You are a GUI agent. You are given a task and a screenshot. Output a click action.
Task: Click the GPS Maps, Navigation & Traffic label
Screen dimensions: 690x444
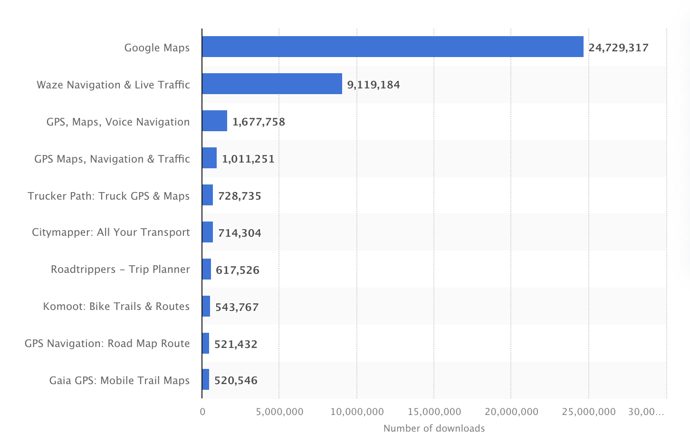point(112,159)
